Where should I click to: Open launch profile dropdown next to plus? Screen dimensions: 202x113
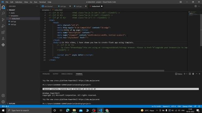[187, 74]
